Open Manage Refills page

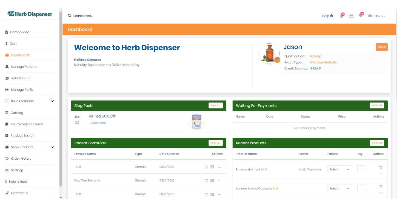click(x=19, y=89)
